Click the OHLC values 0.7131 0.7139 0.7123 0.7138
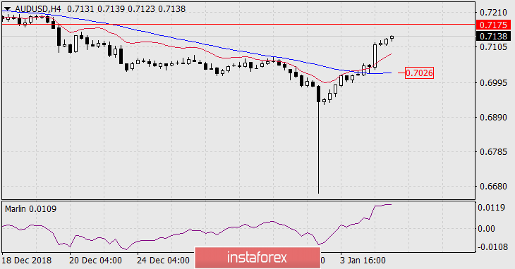The height and width of the screenshot is (269, 515). [126, 9]
